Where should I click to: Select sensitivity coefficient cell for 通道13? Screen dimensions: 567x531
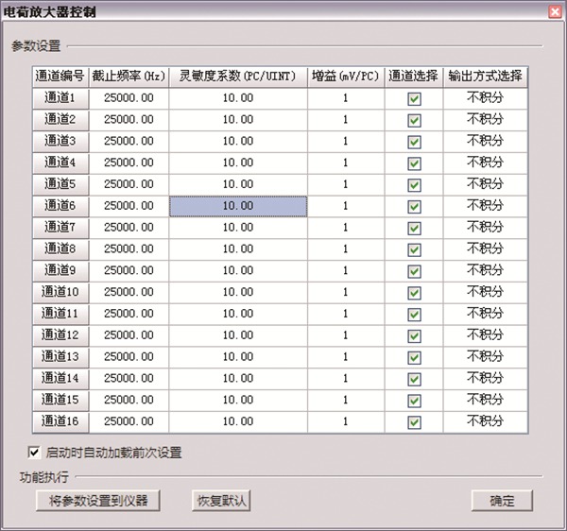pos(238,356)
